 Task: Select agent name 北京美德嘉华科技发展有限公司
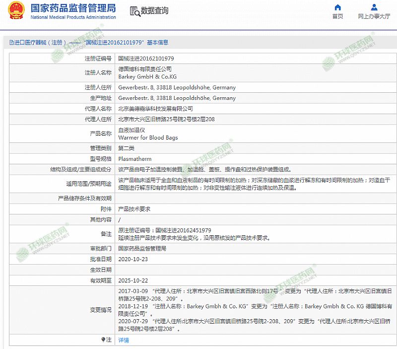tap(155, 108)
